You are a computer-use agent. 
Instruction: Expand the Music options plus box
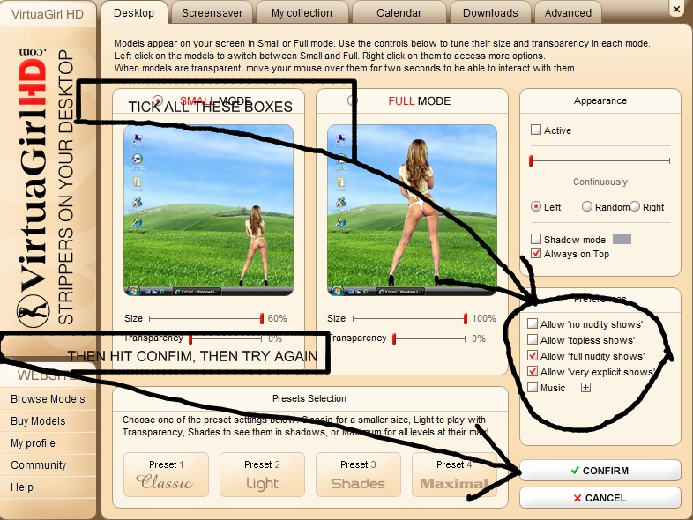tap(585, 388)
